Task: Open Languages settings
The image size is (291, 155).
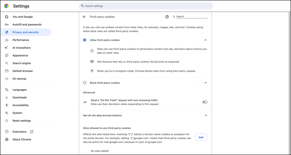Action: (x=20, y=90)
